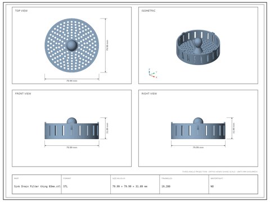Click the 'STL' format value in title block

[x=65, y=186]
